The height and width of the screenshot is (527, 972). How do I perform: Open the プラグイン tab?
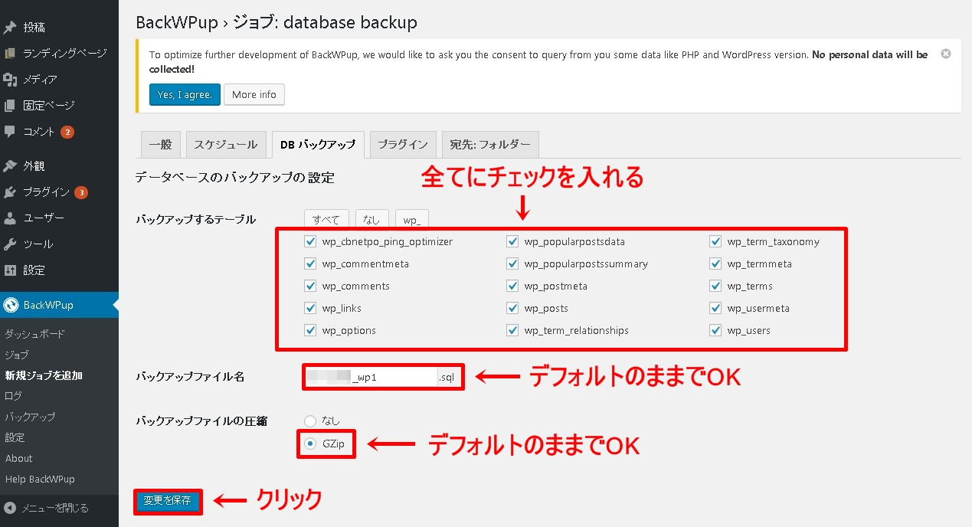(x=403, y=144)
